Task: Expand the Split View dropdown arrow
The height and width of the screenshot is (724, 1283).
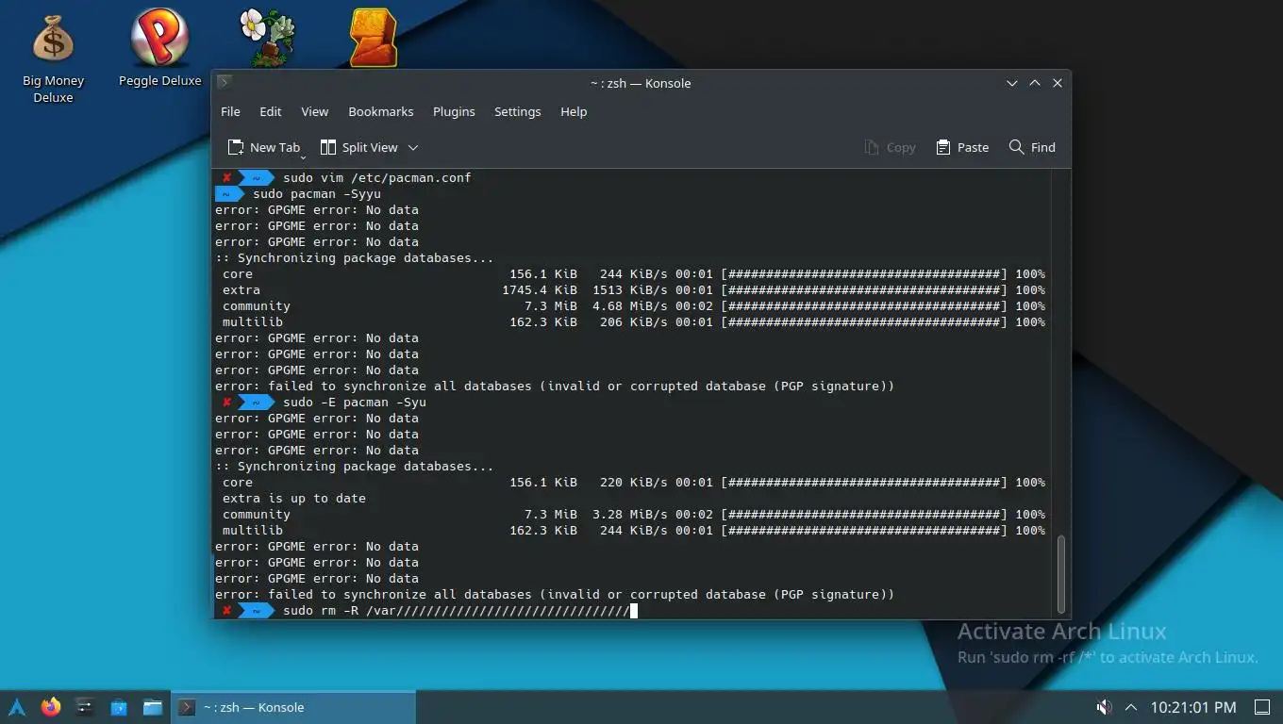Action: [413, 148]
